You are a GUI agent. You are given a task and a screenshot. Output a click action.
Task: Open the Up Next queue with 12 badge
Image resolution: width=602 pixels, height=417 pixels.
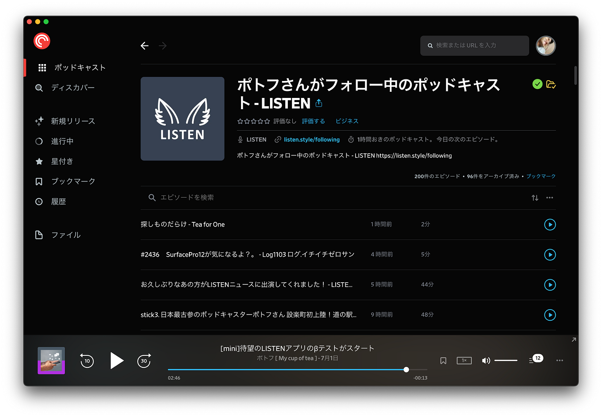coord(536,360)
